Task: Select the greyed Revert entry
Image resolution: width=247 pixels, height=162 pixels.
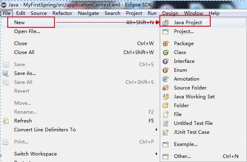Action: 80,91
